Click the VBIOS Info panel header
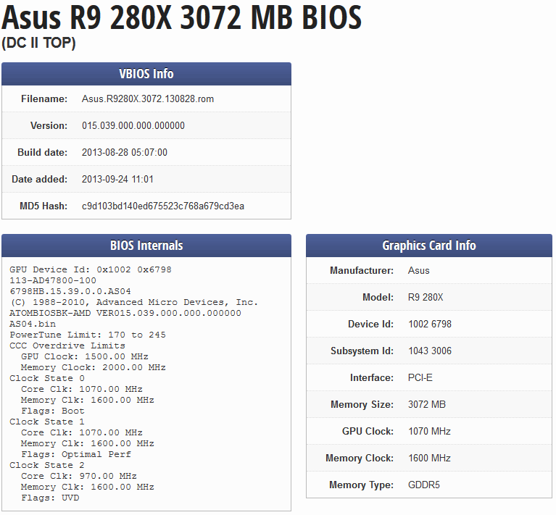 pyautogui.click(x=146, y=74)
